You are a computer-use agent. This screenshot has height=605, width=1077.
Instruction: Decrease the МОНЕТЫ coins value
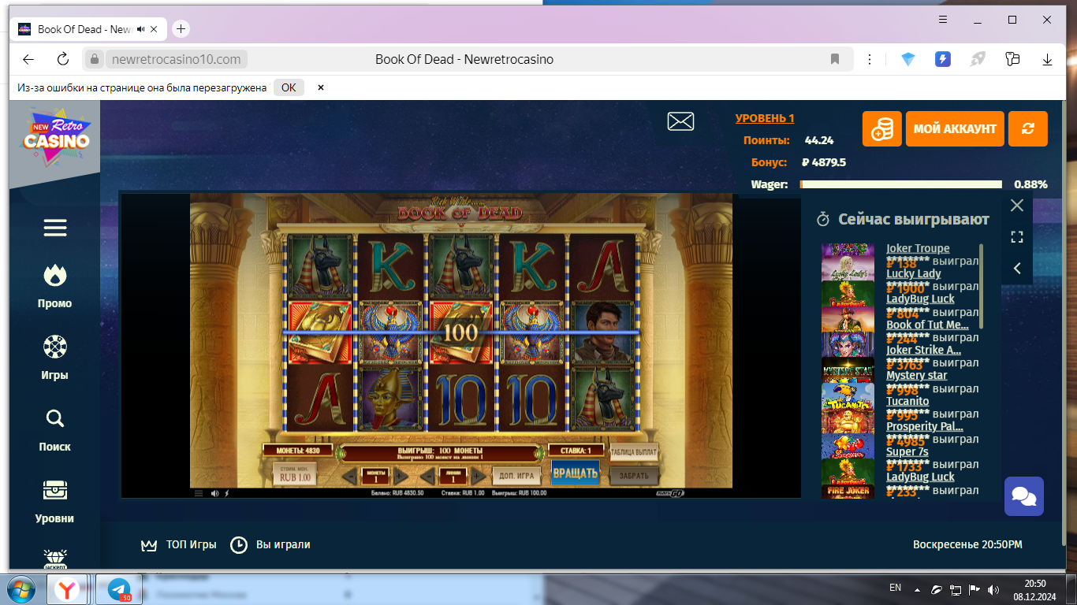tap(349, 476)
